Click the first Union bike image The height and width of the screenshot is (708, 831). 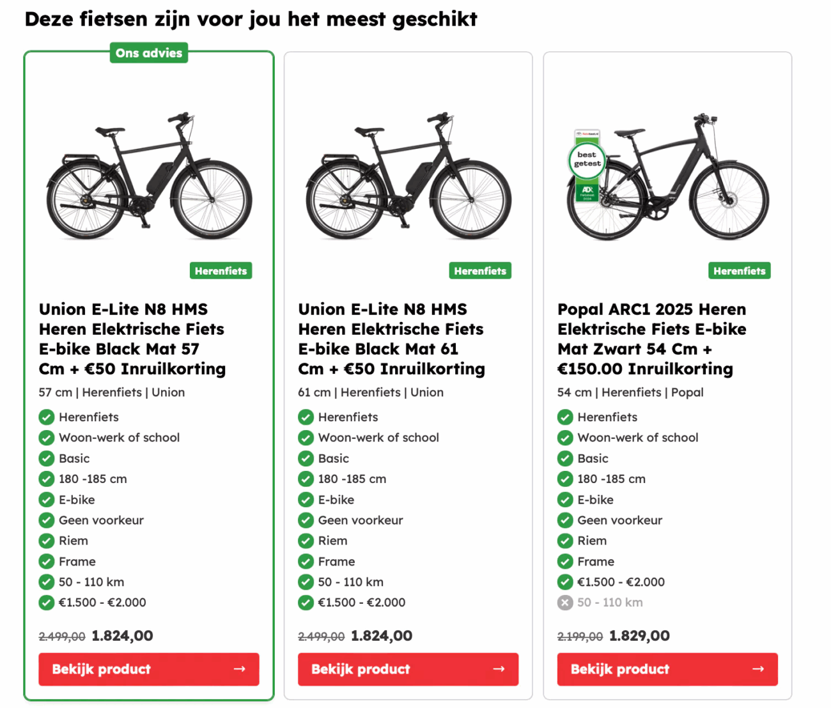click(x=149, y=176)
